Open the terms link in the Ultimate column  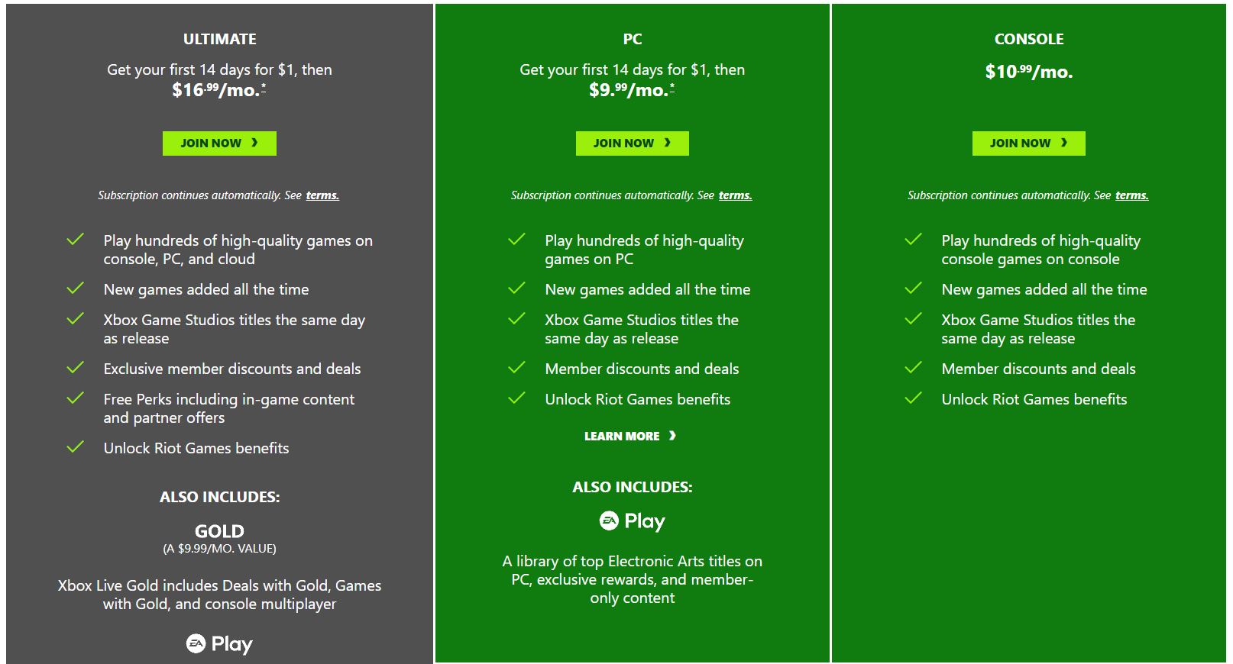322,195
